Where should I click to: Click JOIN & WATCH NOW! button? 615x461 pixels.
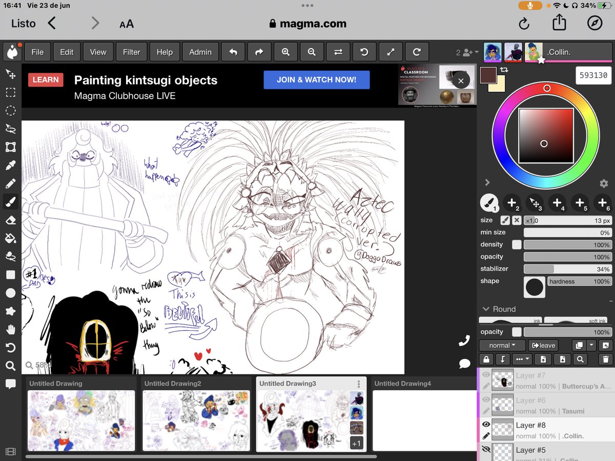click(317, 80)
